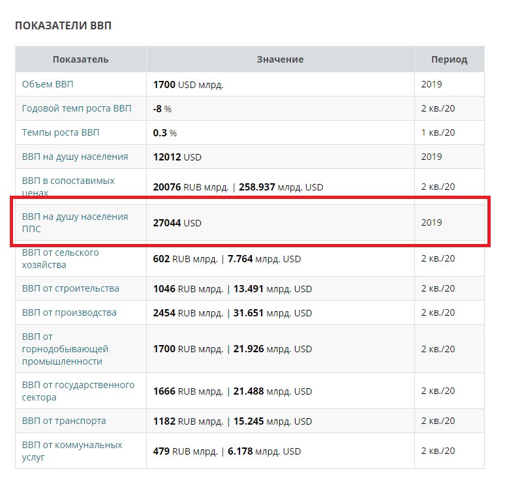Select period in ВВП от коммунальных услуг row

pyautogui.click(x=438, y=451)
